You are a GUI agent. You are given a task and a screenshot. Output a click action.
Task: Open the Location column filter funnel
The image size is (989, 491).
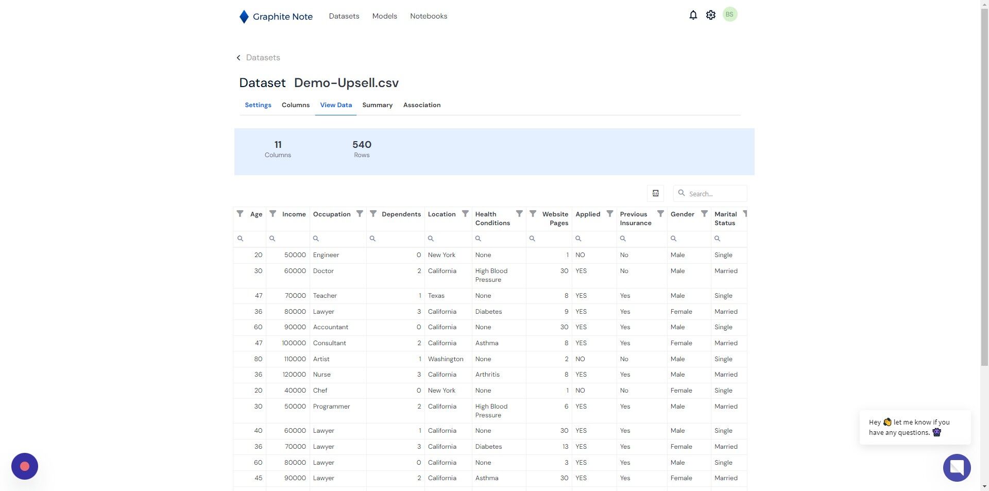465,213
